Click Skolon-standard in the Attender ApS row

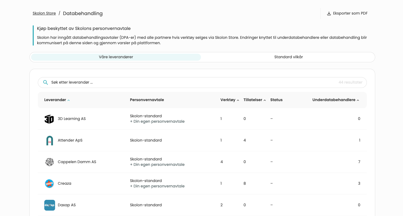(x=146, y=140)
